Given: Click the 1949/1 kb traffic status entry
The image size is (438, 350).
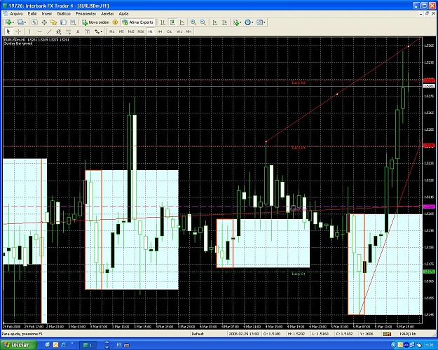Looking at the screenshot, I should pyautogui.click(x=408, y=334).
